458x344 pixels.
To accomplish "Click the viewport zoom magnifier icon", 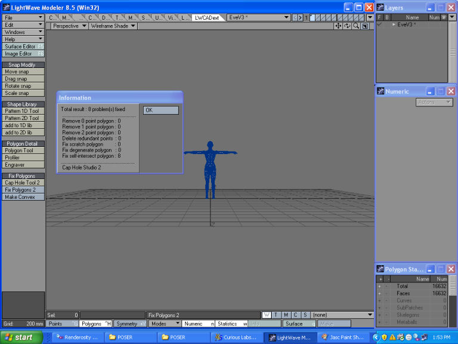I will 356,26.
